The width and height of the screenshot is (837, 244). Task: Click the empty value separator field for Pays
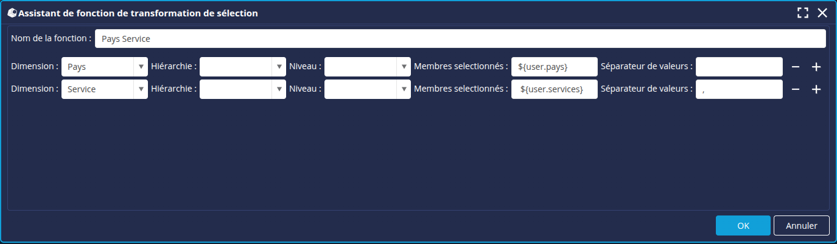click(738, 67)
